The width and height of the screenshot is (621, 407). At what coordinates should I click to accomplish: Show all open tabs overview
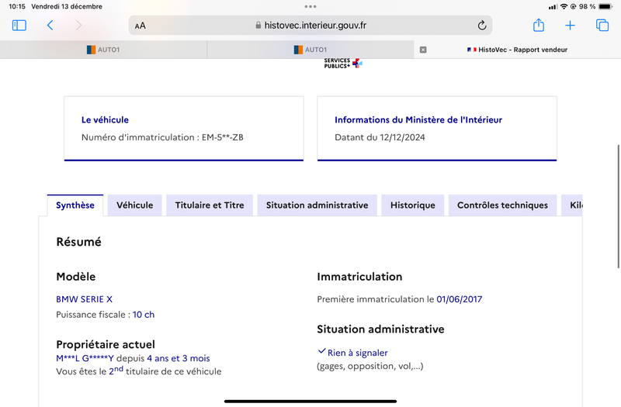pyautogui.click(x=602, y=26)
